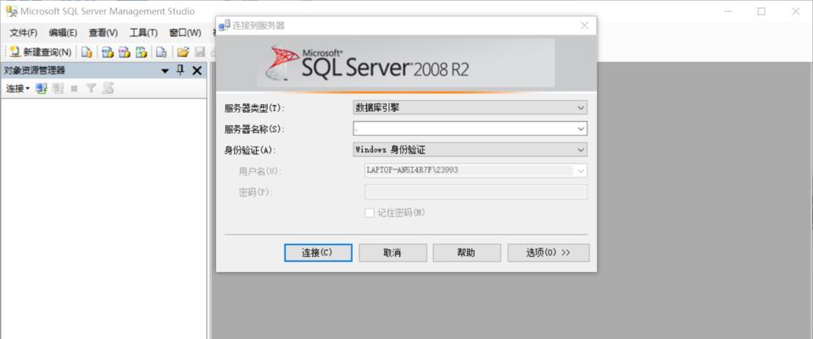Expand the 服务器名称 dropdown arrow
This screenshot has height=339, width=813.
click(581, 129)
